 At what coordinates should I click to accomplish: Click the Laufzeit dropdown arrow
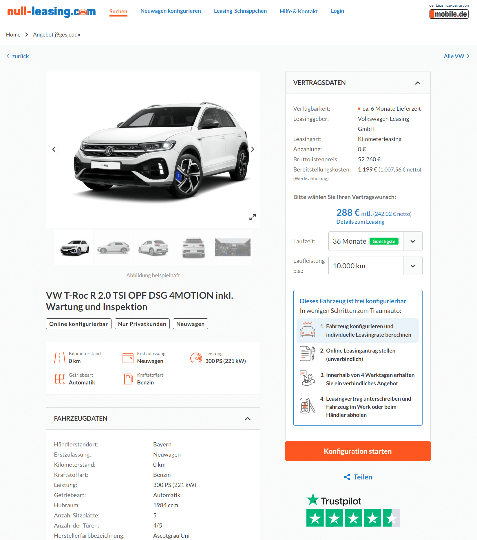(x=413, y=241)
